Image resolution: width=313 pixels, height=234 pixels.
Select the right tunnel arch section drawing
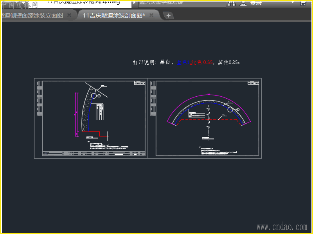point(205,119)
